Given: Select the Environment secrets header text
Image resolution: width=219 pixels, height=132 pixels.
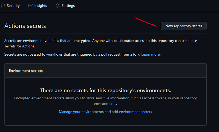Looking at the screenshot, I should (x=26, y=71).
